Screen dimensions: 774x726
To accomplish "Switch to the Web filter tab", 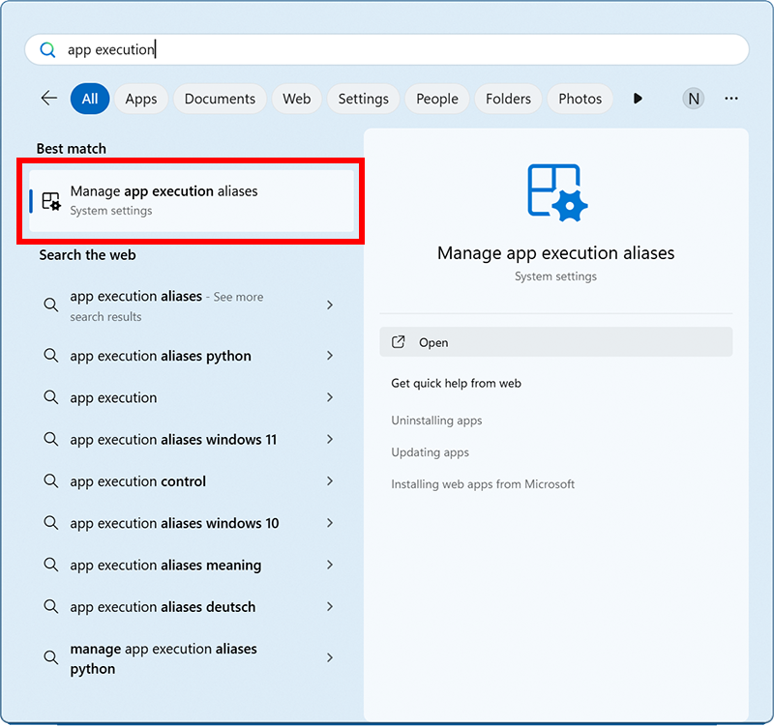I will 297,99.
